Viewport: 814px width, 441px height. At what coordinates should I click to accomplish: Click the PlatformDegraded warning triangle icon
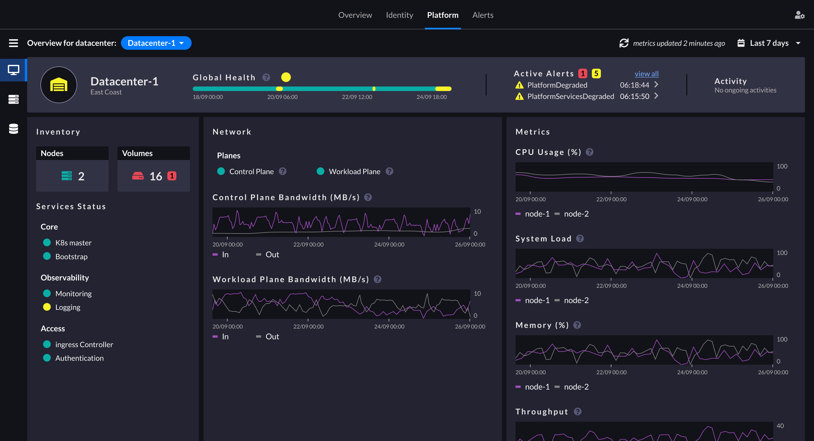pos(519,85)
